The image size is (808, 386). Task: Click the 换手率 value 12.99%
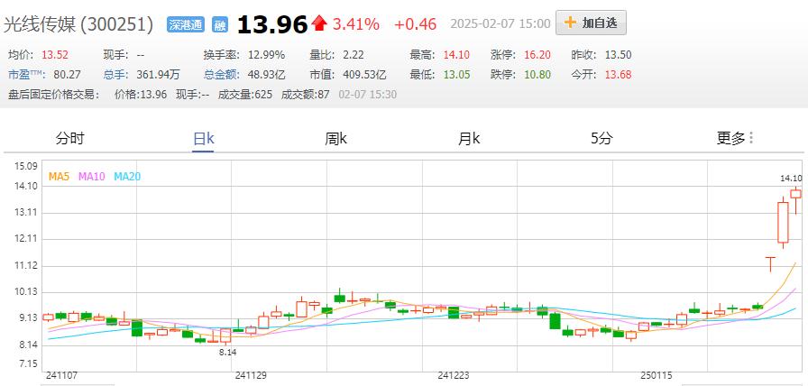coord(266,55)
